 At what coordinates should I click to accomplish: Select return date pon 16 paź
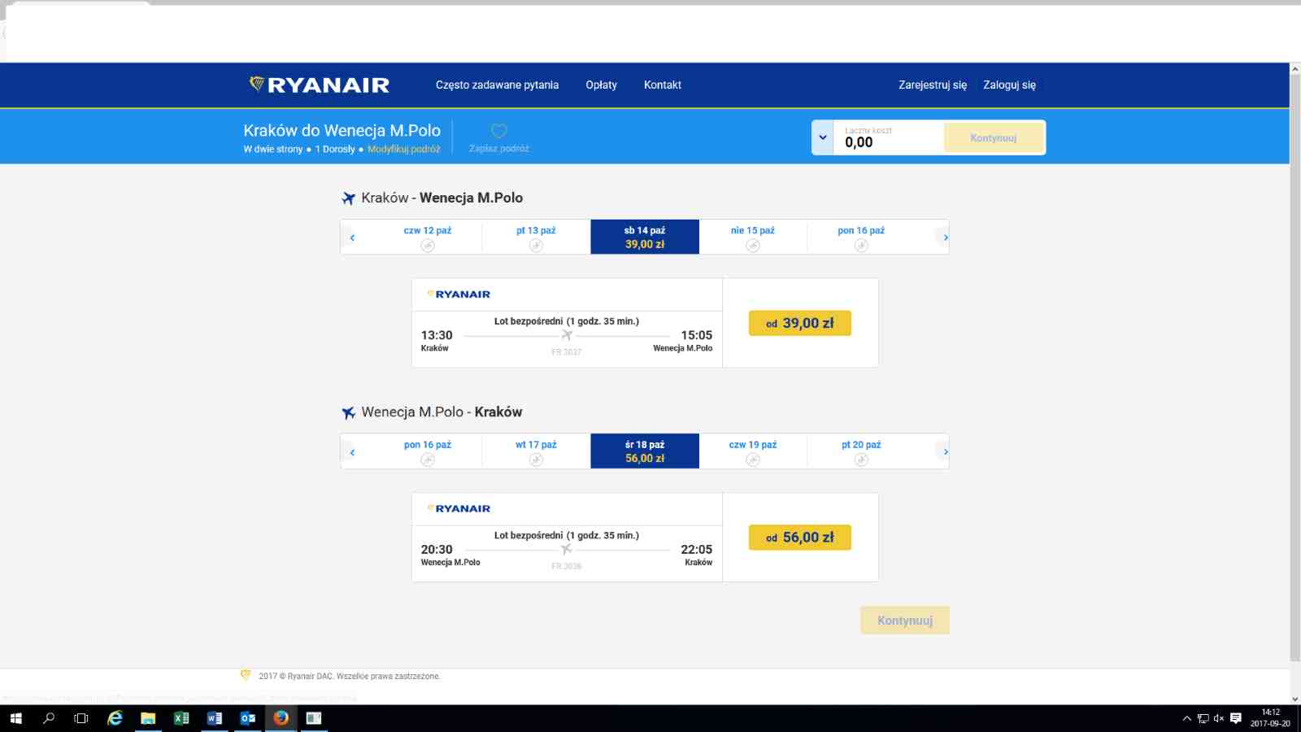(x=428, y=451)
